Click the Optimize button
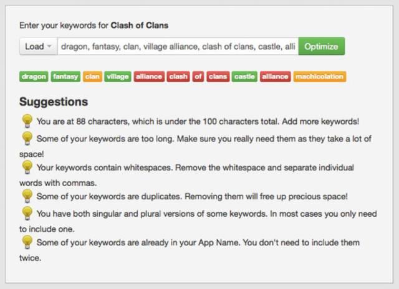This screenshot has width=399, height=289. 322,46
